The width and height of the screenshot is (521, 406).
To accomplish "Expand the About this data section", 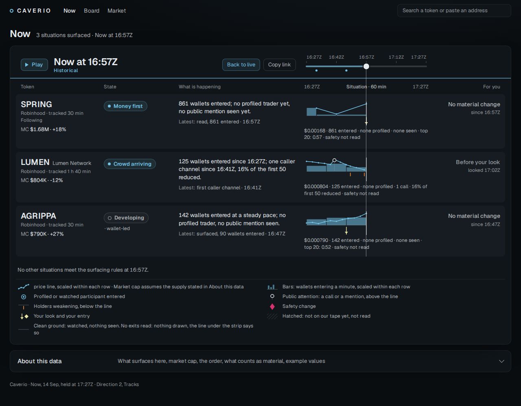I will 260,361.
